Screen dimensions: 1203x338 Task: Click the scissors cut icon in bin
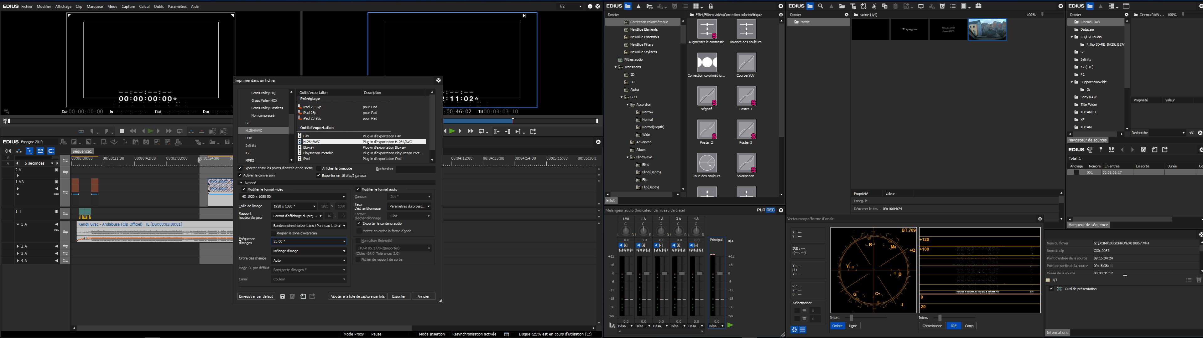pos(874,6)
